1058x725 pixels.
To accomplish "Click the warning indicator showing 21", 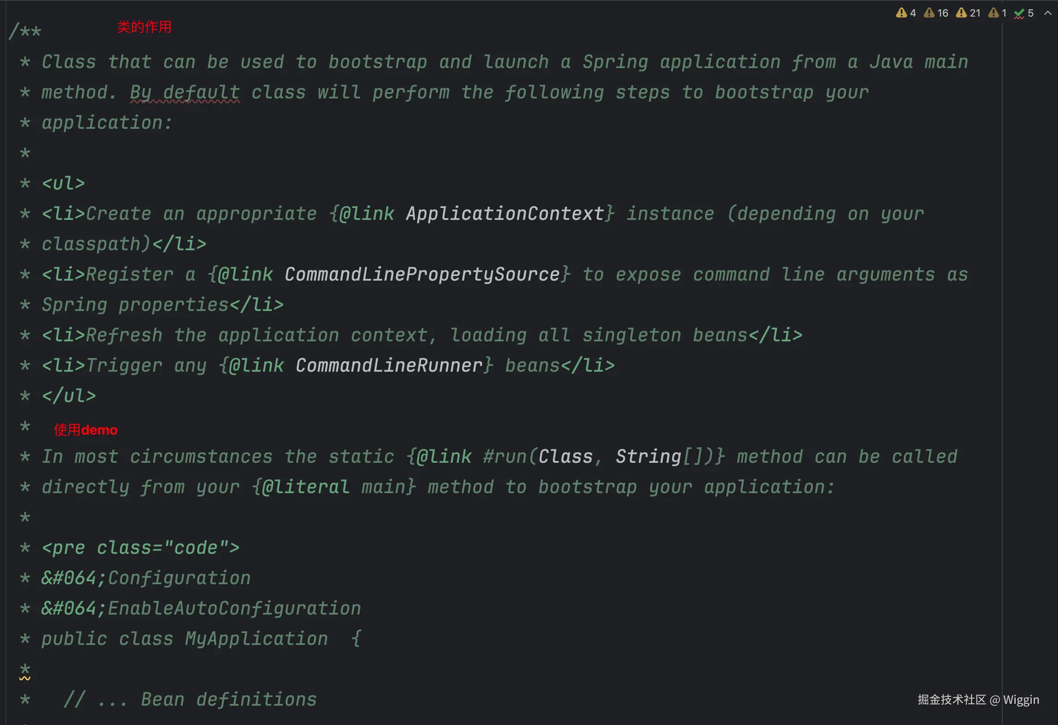I will pos(968,13).
